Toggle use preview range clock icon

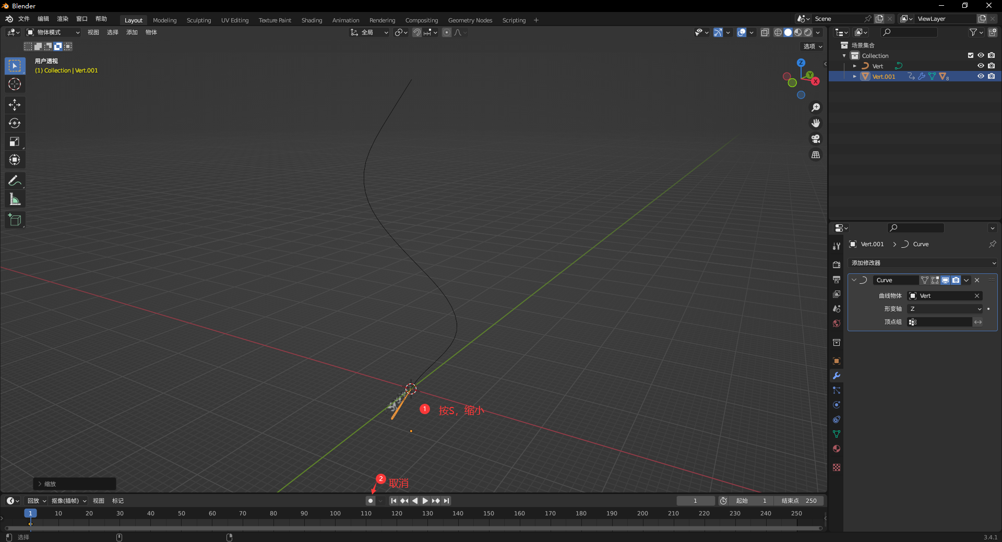723,501
